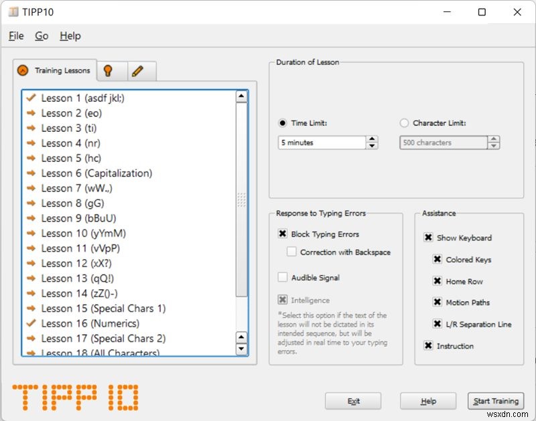Select Lesson 16 (Numerics)

[129, 323]
